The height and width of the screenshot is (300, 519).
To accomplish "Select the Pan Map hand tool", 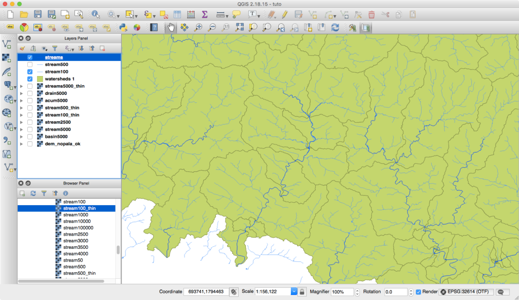I will [171, 27].
